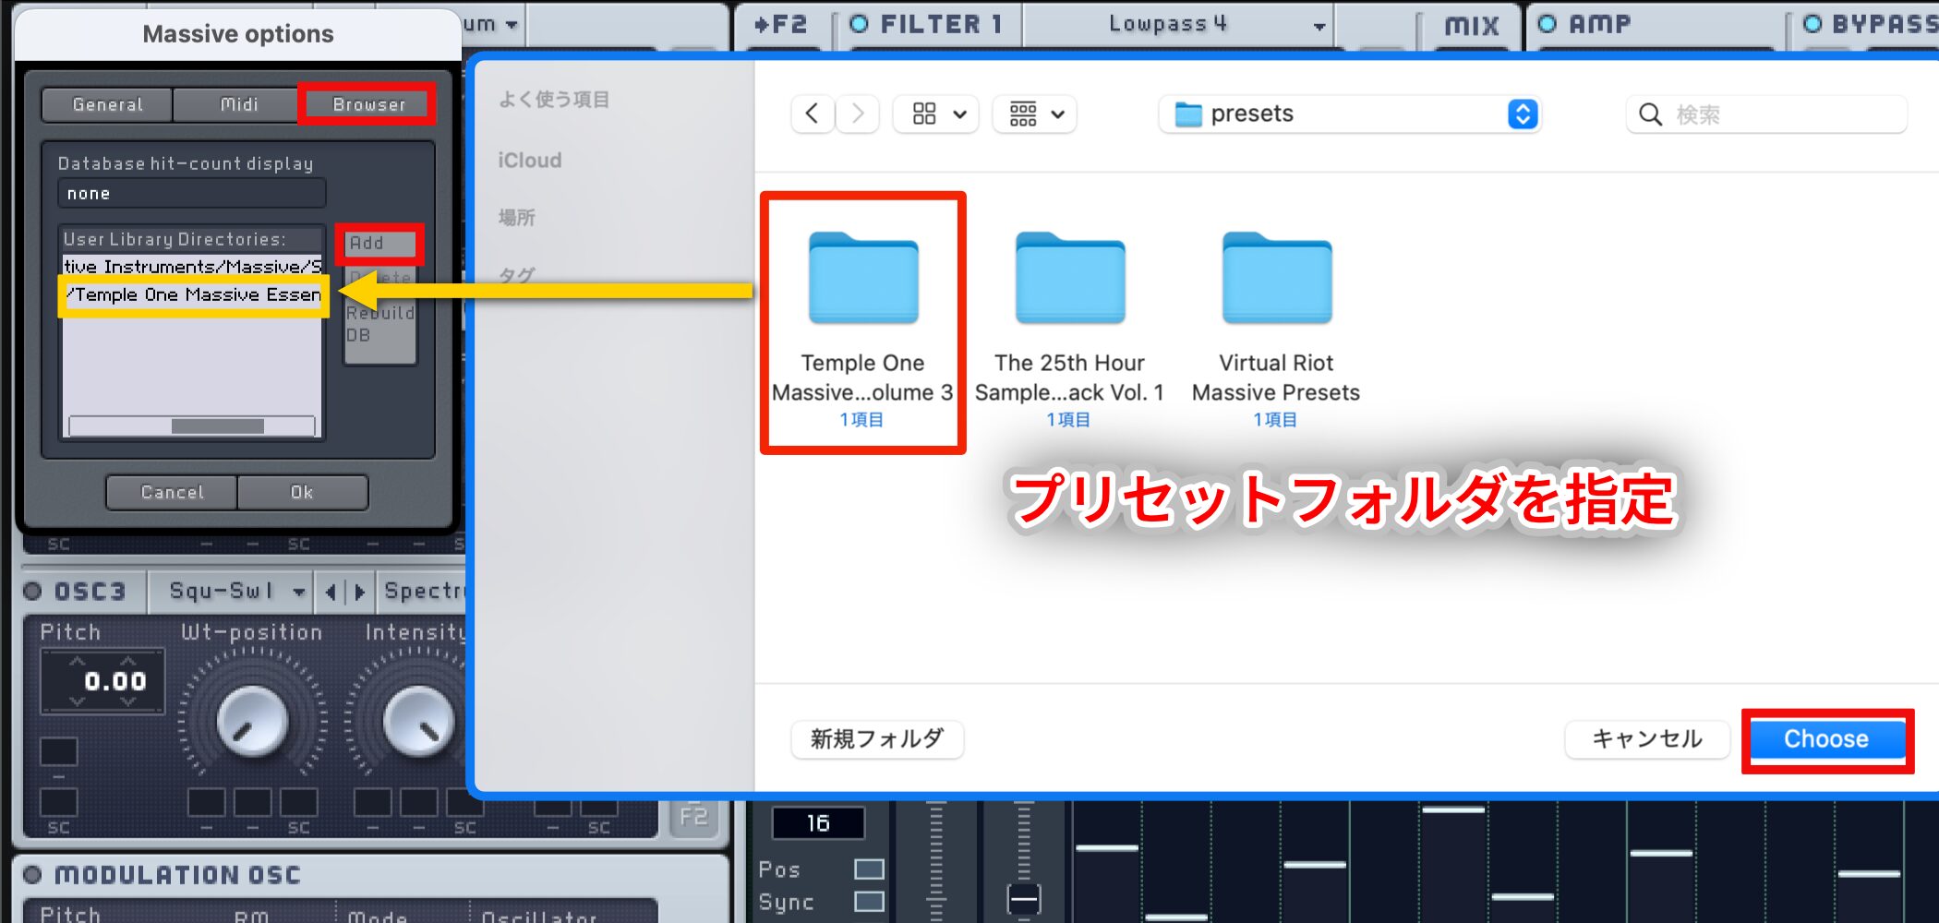
Task: Toggle the Filter 1 power button
Action: pos(859,24)
